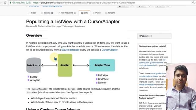This screenshot has width=196, height=110.
Task: Select the Wiki tab
Action: (x=85, y=13)
